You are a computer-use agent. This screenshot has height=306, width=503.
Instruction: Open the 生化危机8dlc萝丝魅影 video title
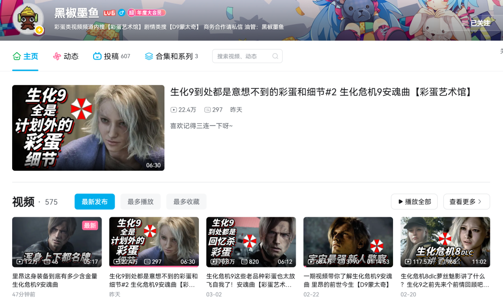445,280
